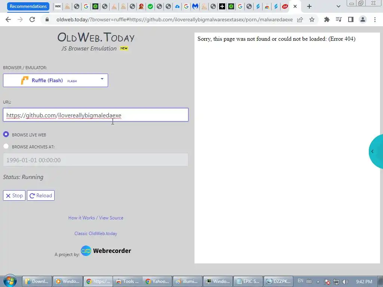Open the media player Windo... taskbar item
383x287 pixels.
click(x=68, y=281)
